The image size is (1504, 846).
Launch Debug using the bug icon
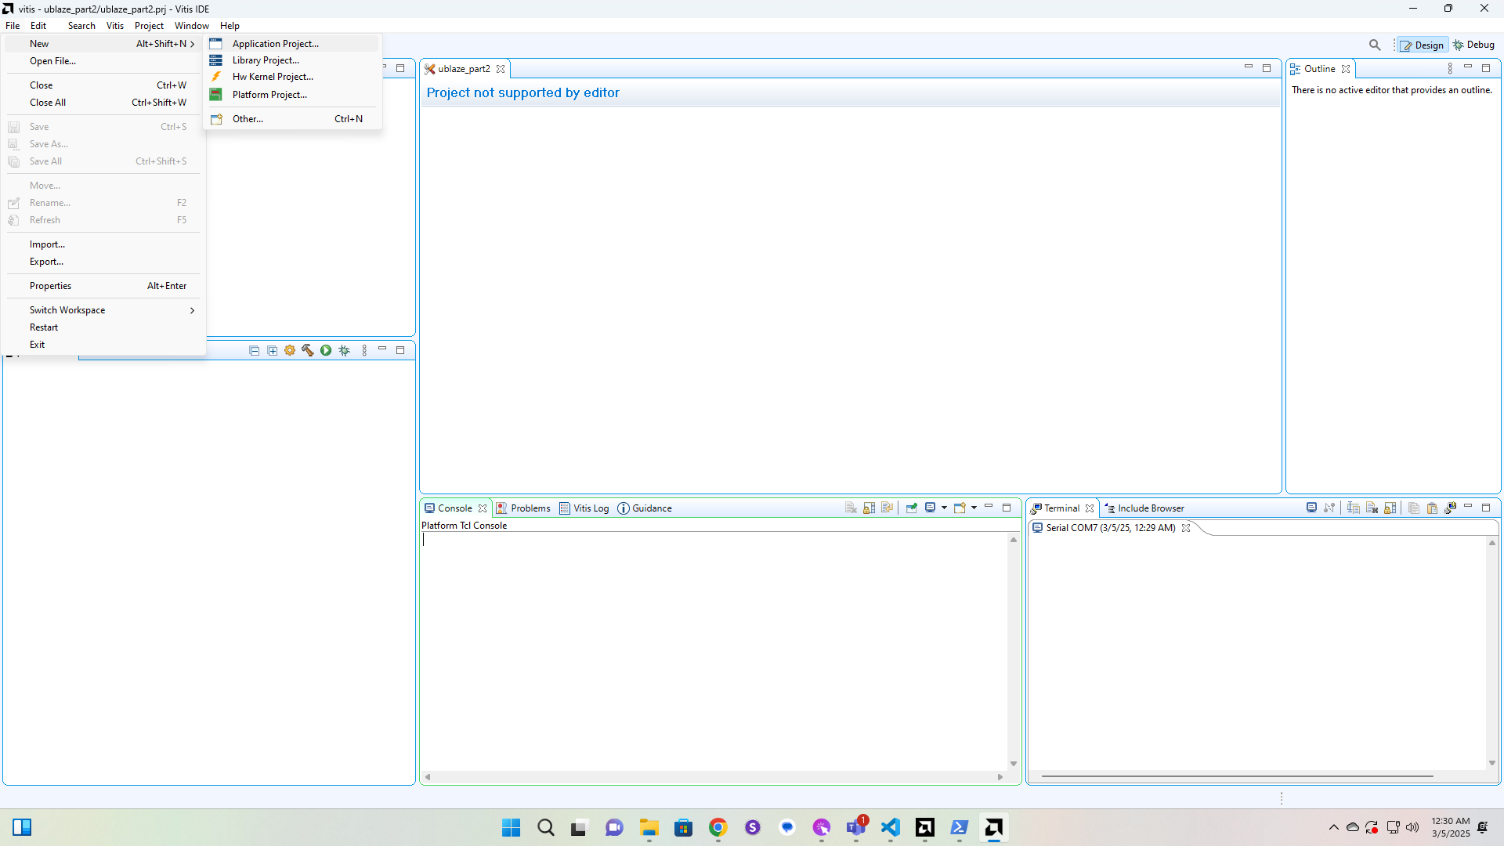tap(345, 350)
